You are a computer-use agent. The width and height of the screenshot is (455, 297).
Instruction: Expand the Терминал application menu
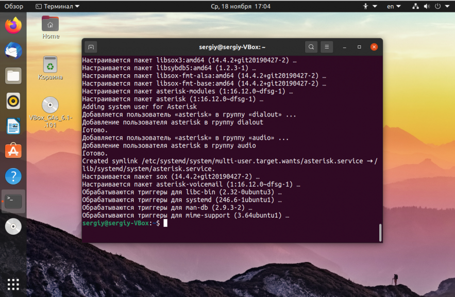[57, 6]
